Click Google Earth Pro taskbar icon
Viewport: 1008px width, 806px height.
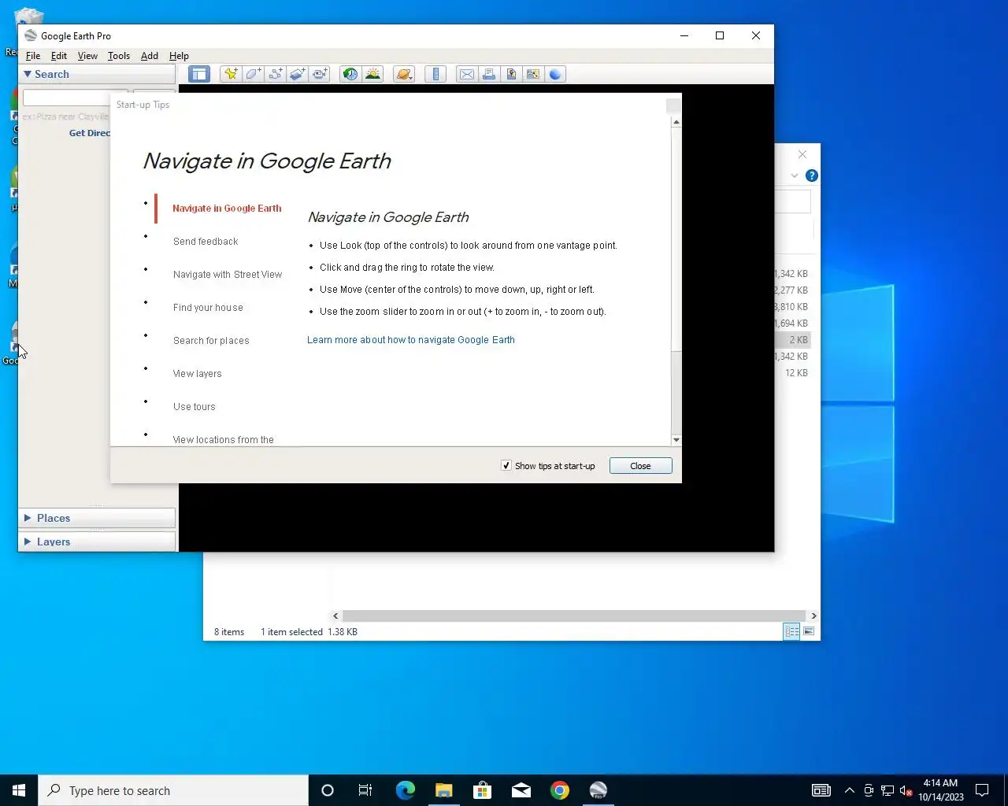tap(598, 790)
